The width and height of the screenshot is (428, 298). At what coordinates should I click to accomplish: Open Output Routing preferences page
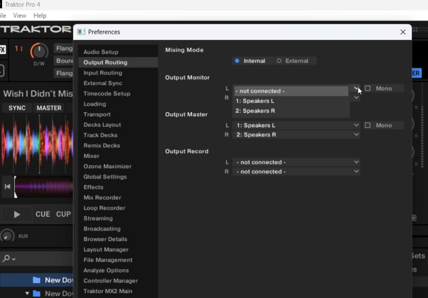click(x=118, y=62)
